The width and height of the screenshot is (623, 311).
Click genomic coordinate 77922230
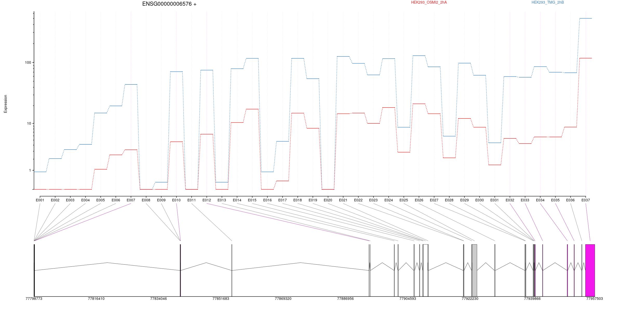[x=470, y=299]
